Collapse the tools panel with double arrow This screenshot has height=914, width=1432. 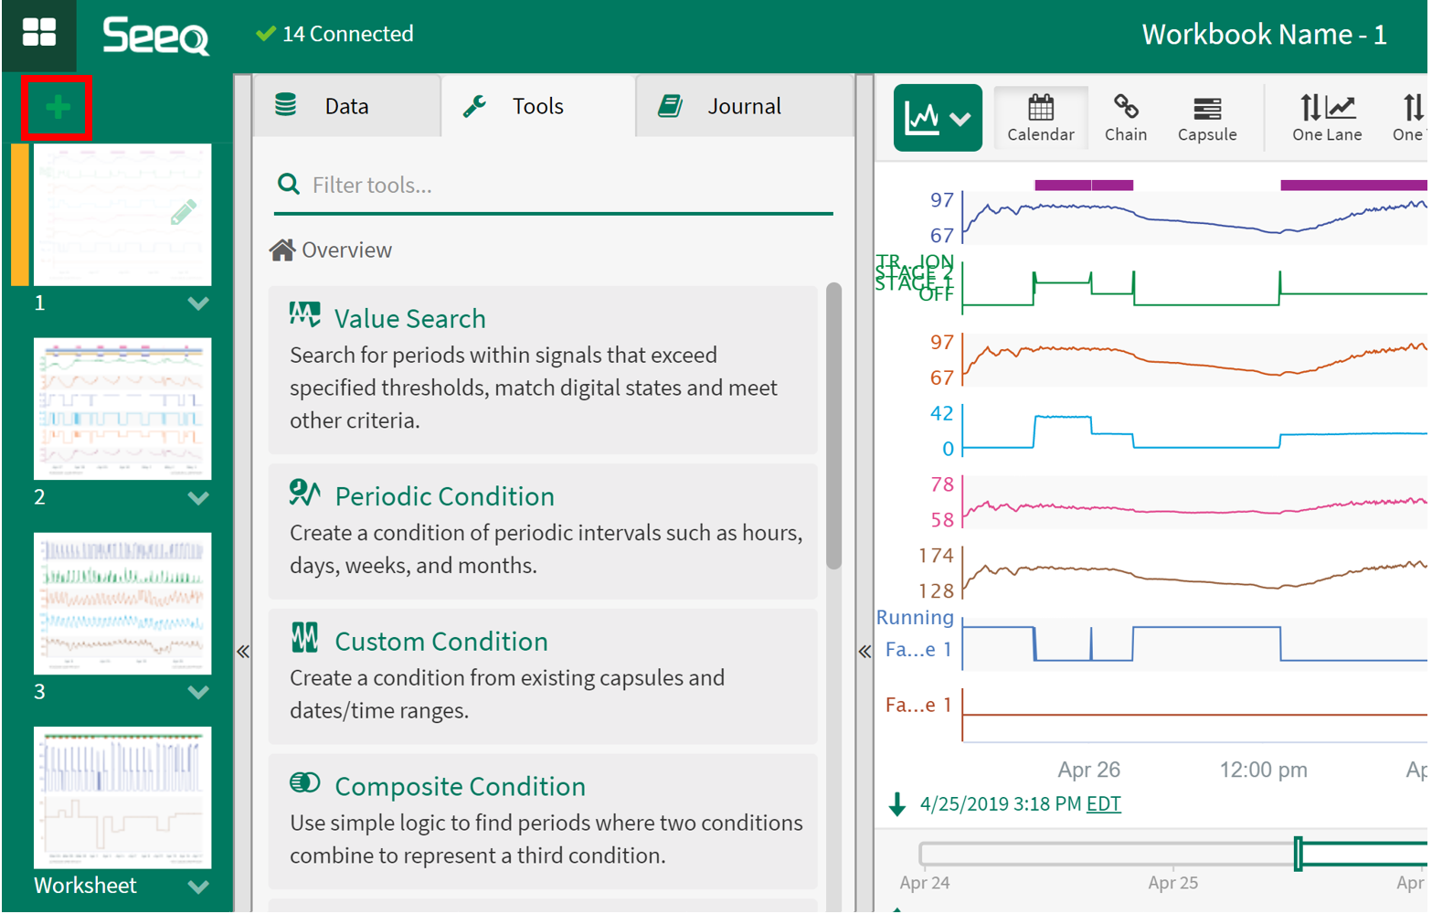243,652
